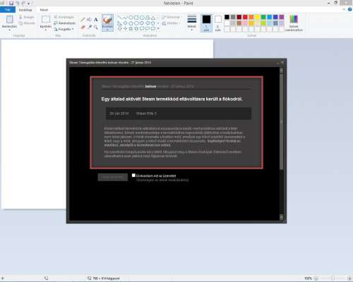Click the Másolás copy icon
353x282 pixels.
tap(20, 23)
